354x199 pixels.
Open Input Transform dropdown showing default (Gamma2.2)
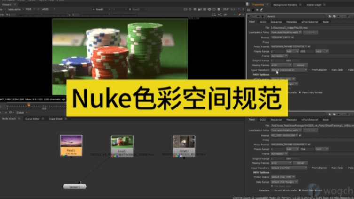(x=289, y=70)
